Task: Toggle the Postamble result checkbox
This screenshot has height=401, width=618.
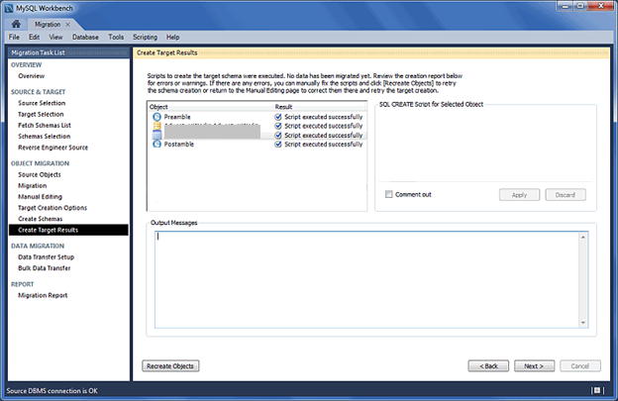Action: click(278, 145)
